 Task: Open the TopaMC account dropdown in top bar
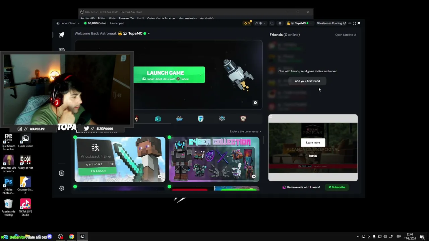pyautogui.click(x=300, y=23)
